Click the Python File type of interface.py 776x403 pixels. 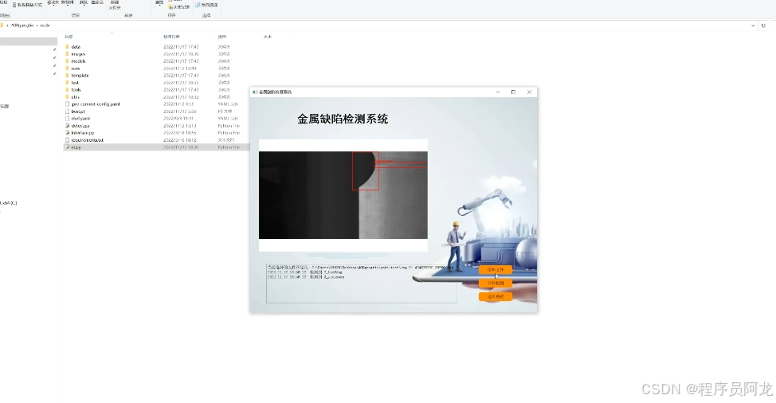tap(229, 132)
